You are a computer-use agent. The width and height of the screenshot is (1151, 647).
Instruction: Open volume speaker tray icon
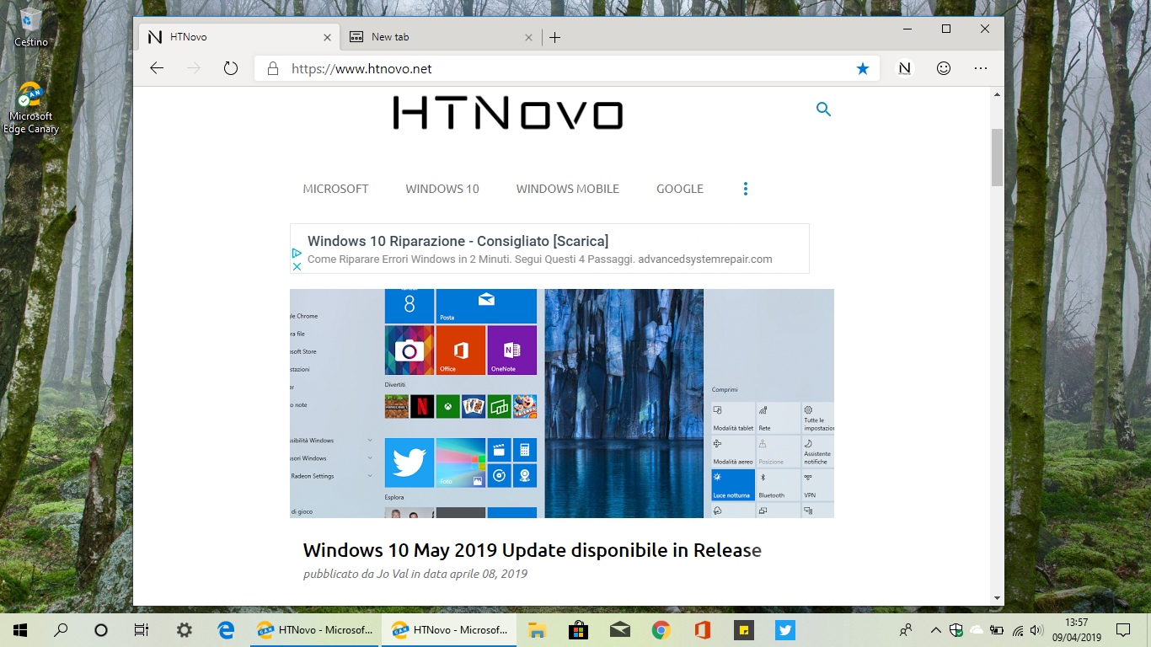pos(1037,629)
